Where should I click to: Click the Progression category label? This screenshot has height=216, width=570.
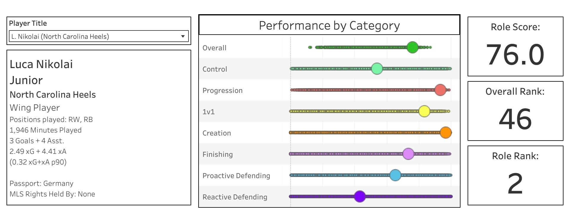[223, 91]
